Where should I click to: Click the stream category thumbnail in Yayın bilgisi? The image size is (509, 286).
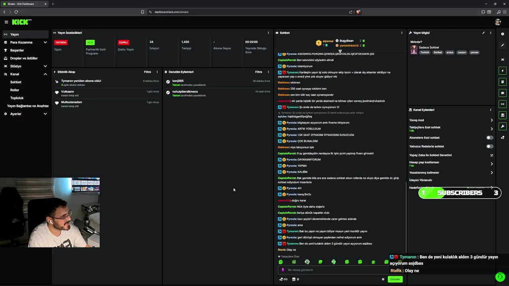point(414,50)
